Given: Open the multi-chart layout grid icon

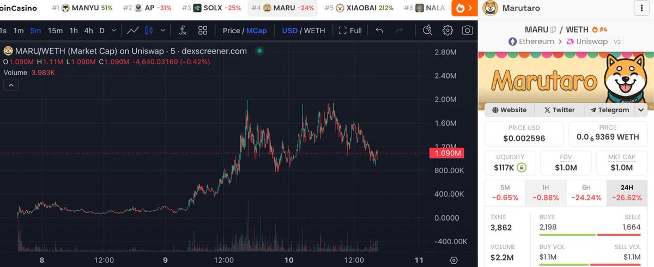Looking at the screenshot, I should point(203,31).
